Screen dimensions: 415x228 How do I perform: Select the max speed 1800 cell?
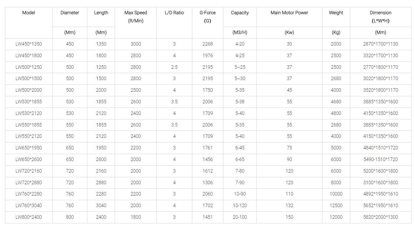(x=135, y=217)
